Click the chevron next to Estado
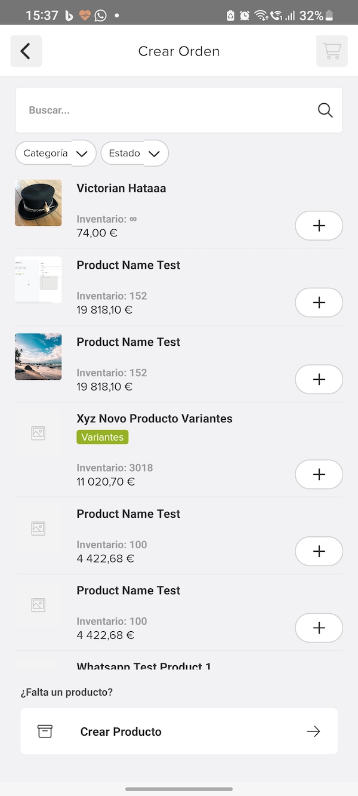Screen dimensions: 358x796 (x=155, y=154)
